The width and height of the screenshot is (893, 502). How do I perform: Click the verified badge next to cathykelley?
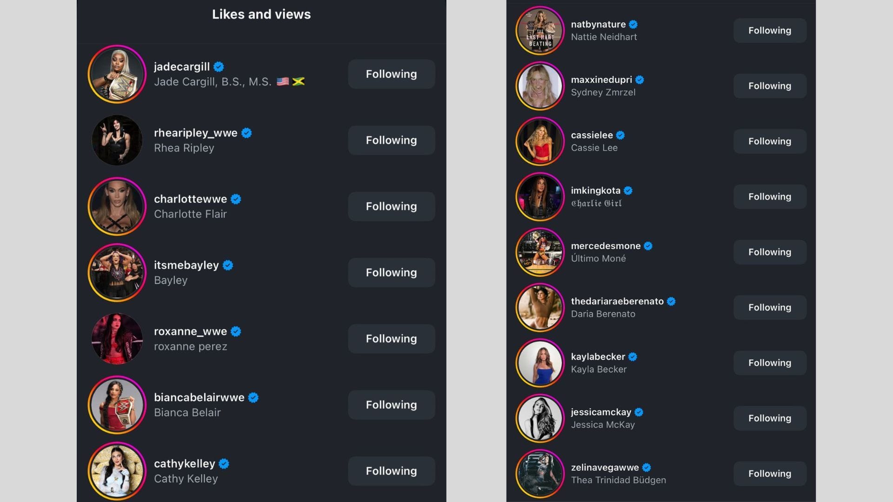[x=224, y=464]
